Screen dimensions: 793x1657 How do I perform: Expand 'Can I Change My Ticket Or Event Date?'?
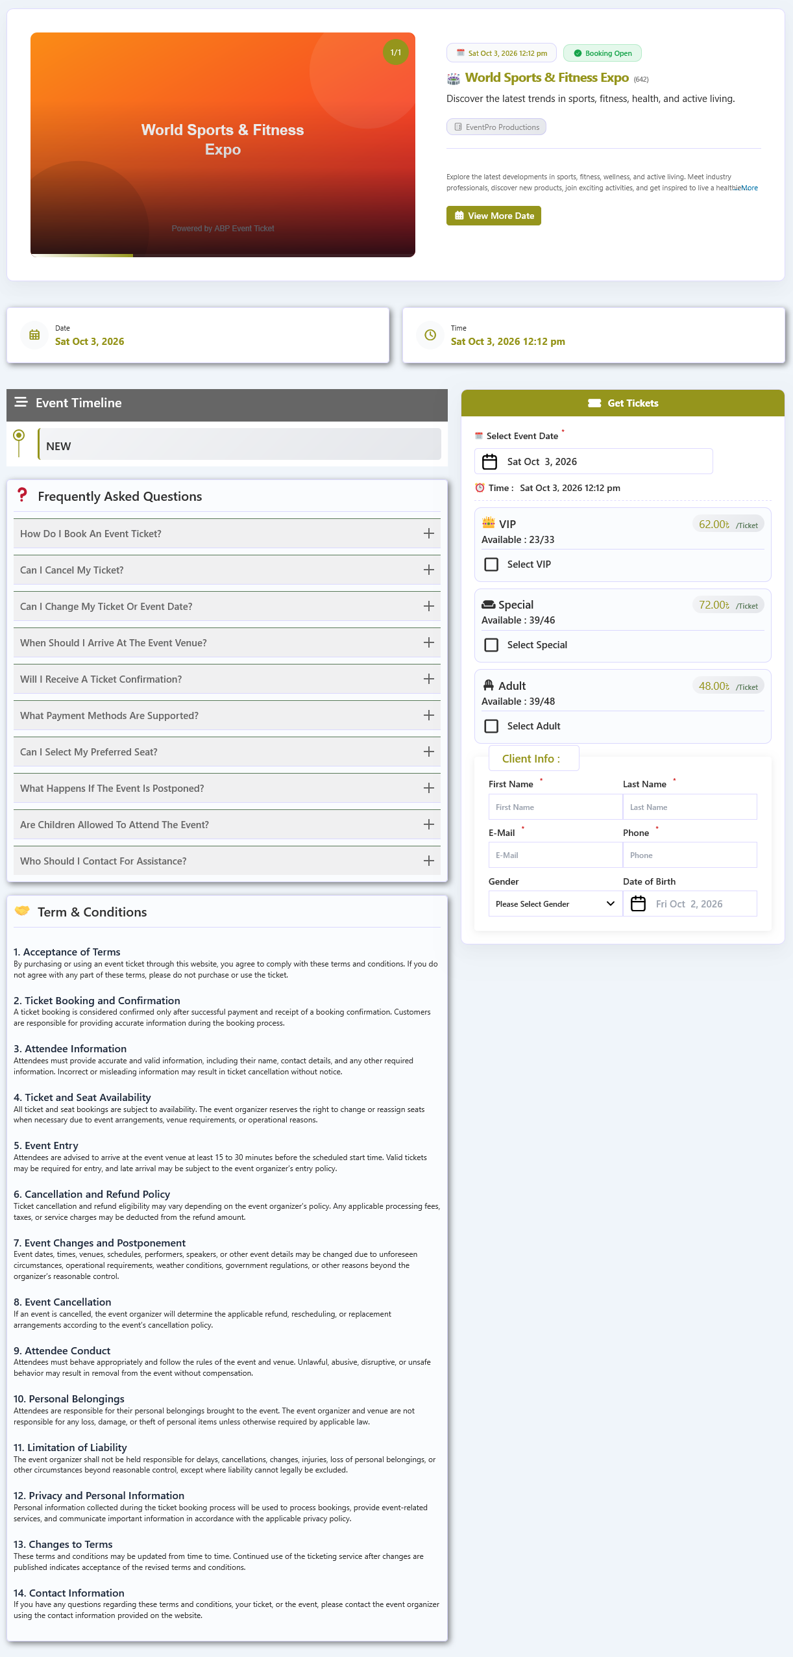[227, 606]
